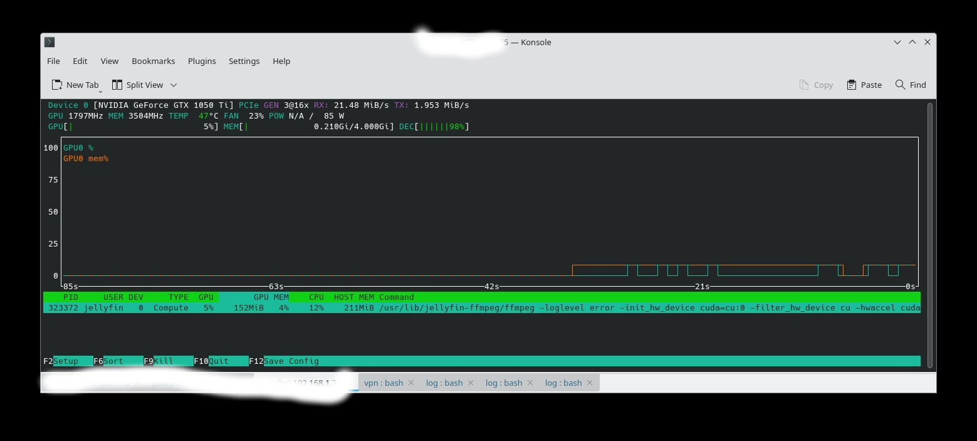Switch to the first log : bash tab
Viewport: 977px width, 441px height.
pos(444,383)
